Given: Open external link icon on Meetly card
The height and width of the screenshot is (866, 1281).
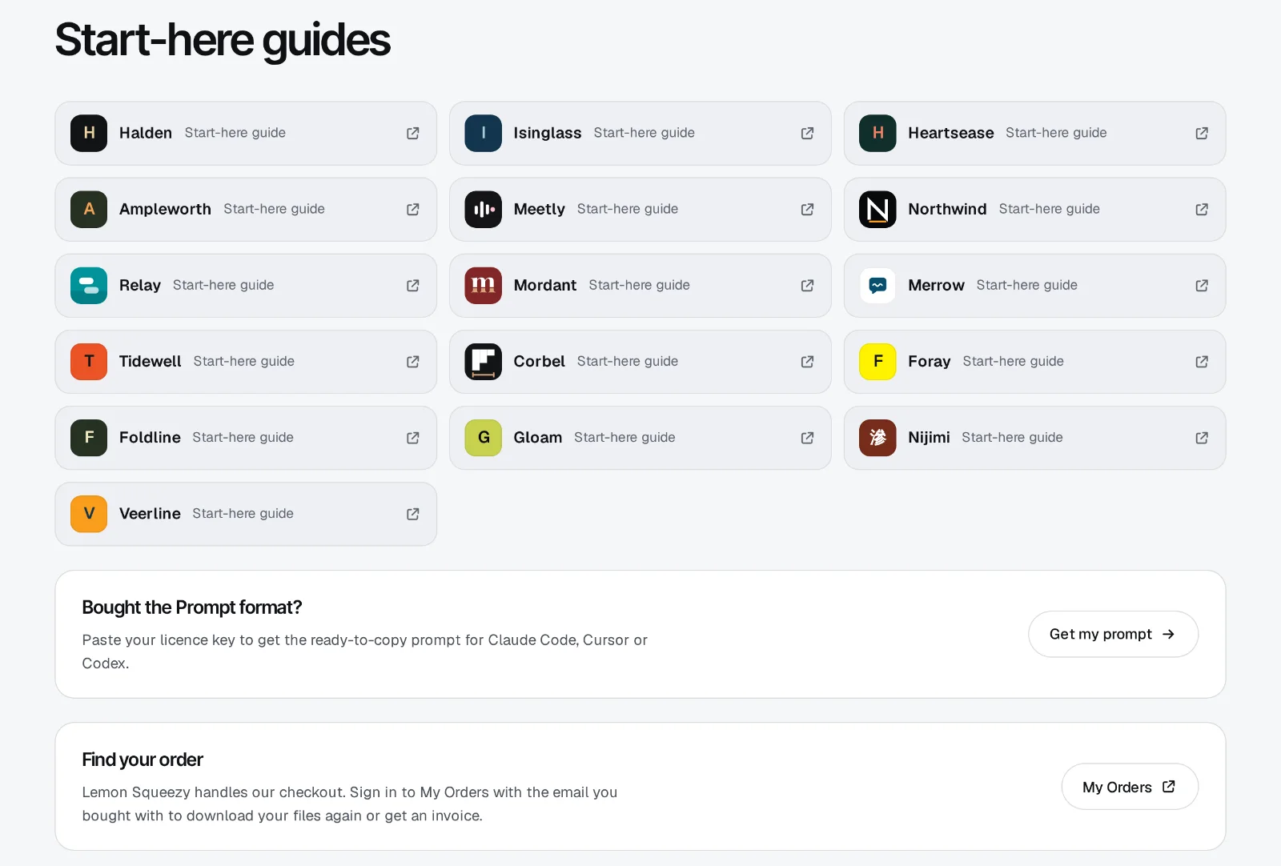Looking at the screenshot, I should [x=808, y=209].
